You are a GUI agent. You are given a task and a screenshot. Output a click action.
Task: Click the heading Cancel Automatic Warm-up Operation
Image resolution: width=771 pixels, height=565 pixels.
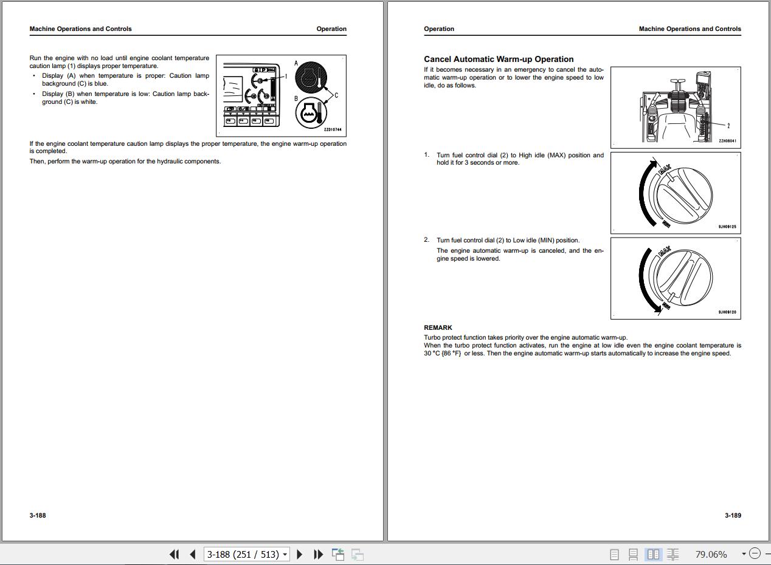[499, 59]
